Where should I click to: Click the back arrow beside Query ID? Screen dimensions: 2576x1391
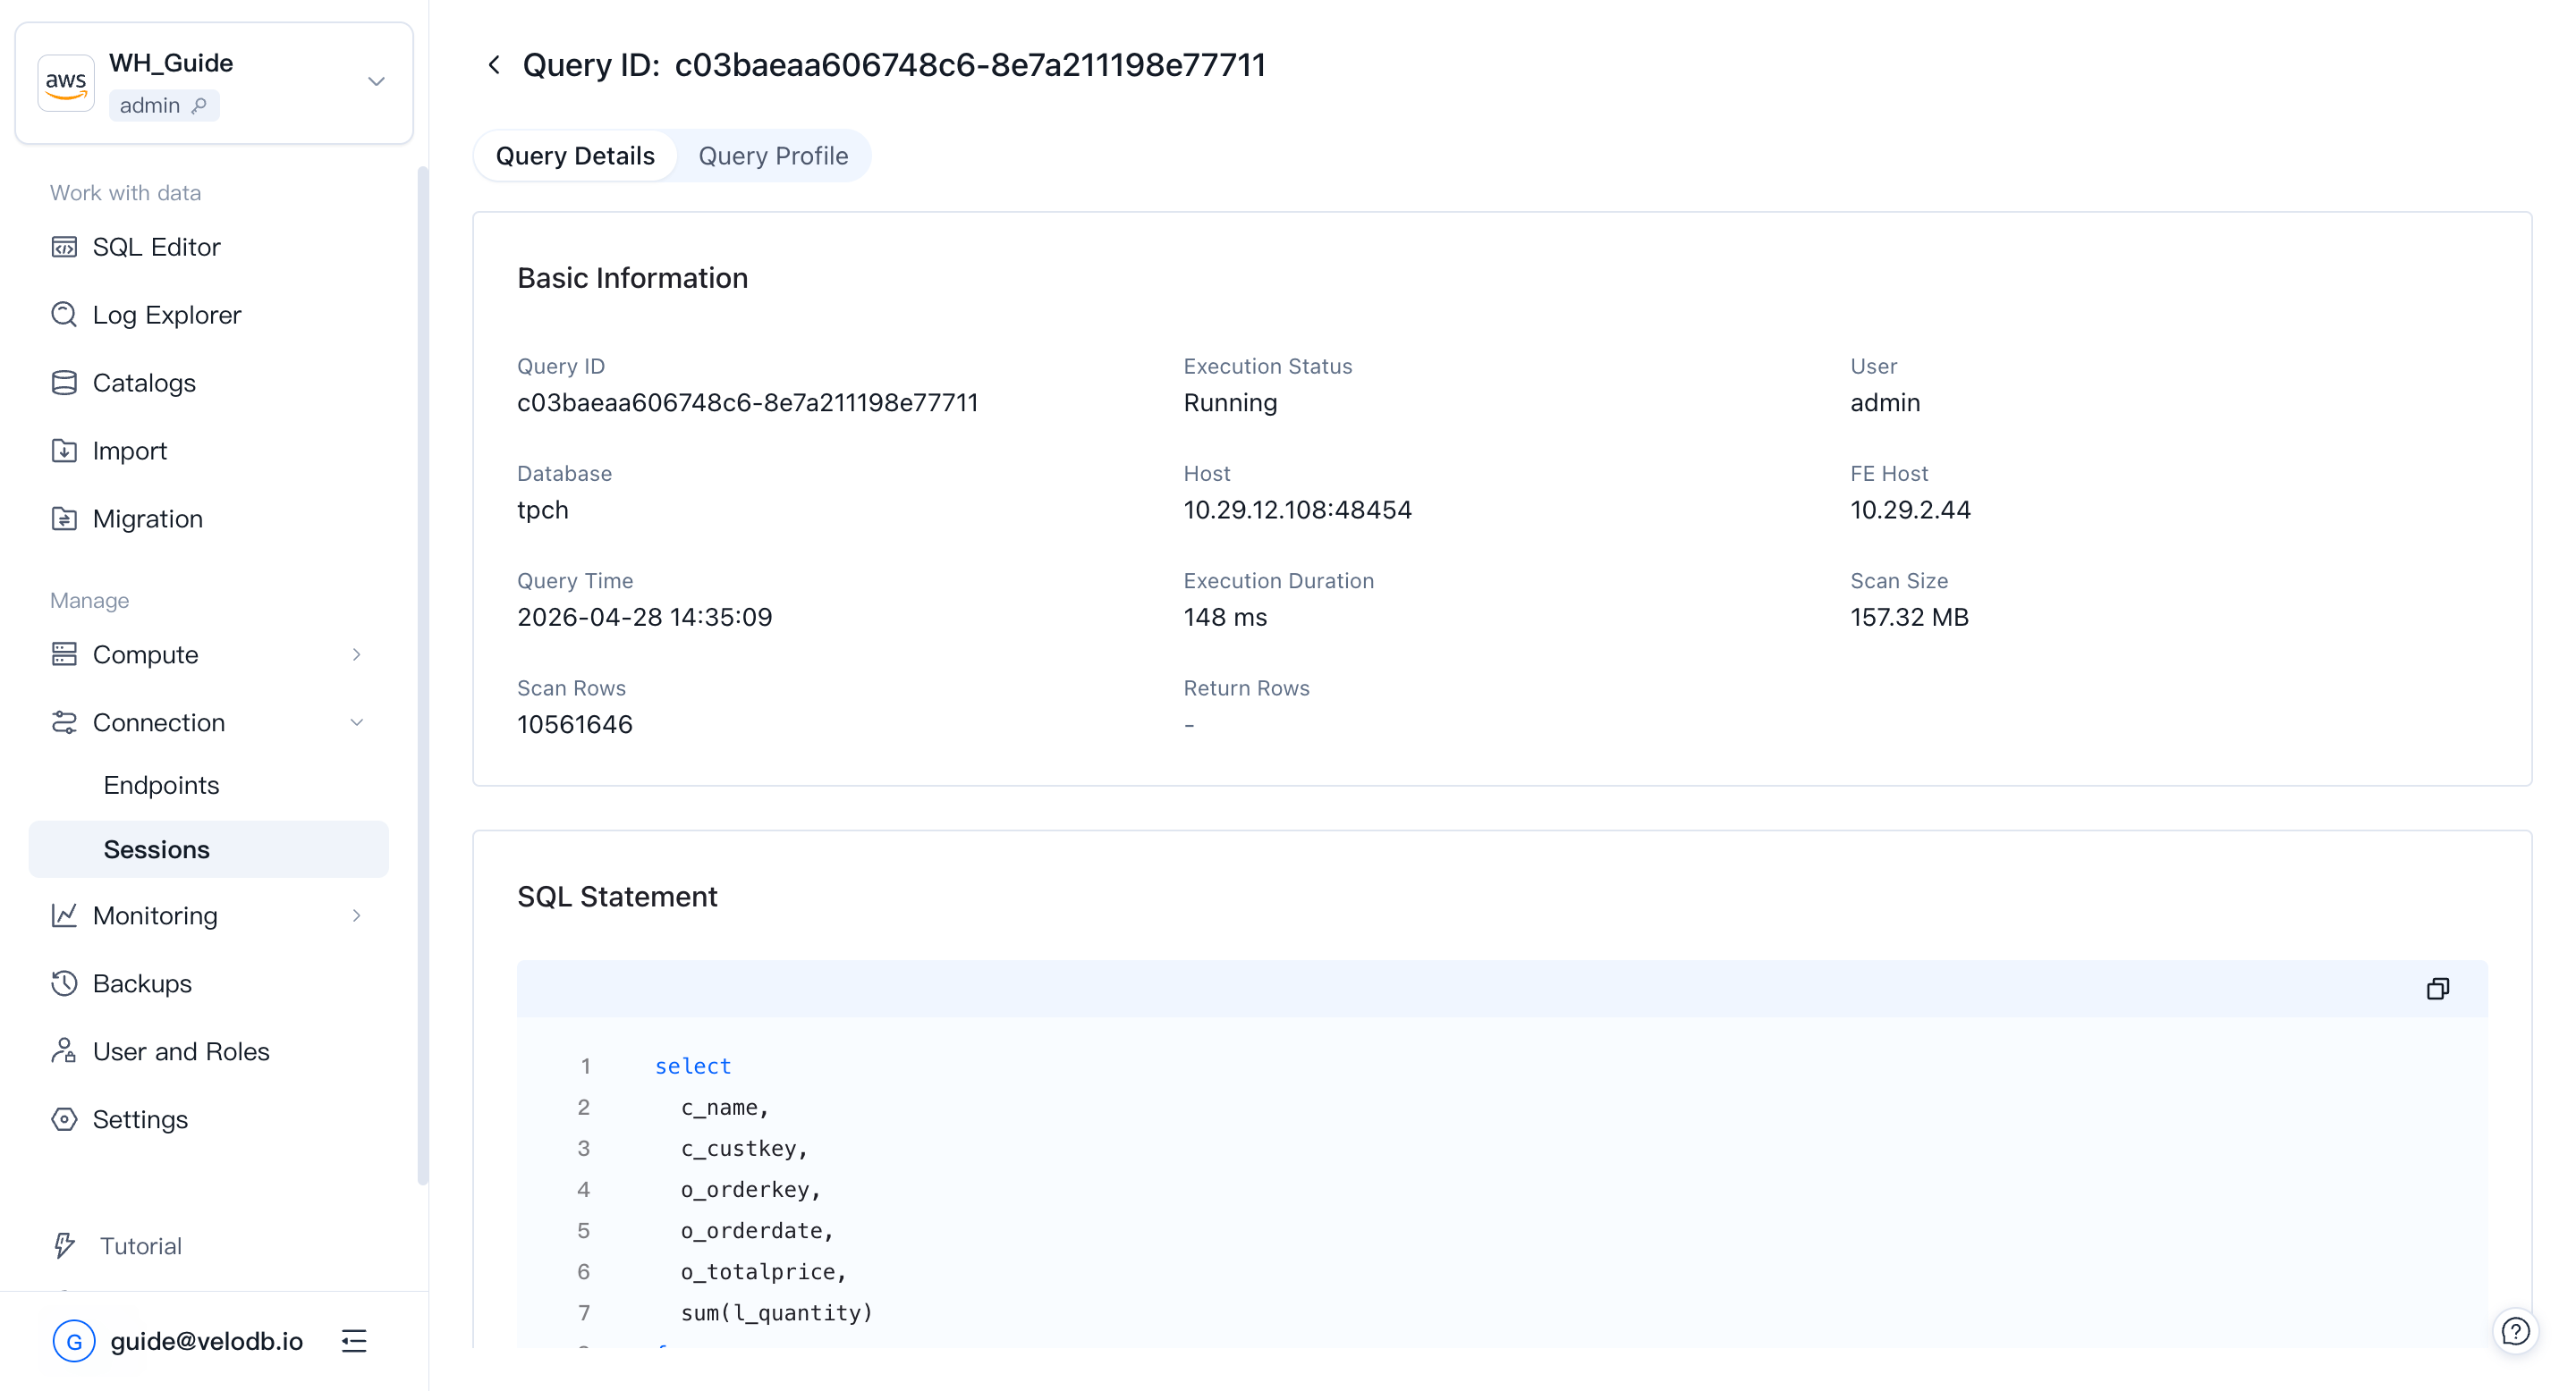point(494,65)
